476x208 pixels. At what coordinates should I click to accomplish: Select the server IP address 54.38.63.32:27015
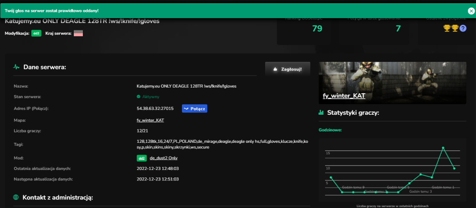[155, 109]
